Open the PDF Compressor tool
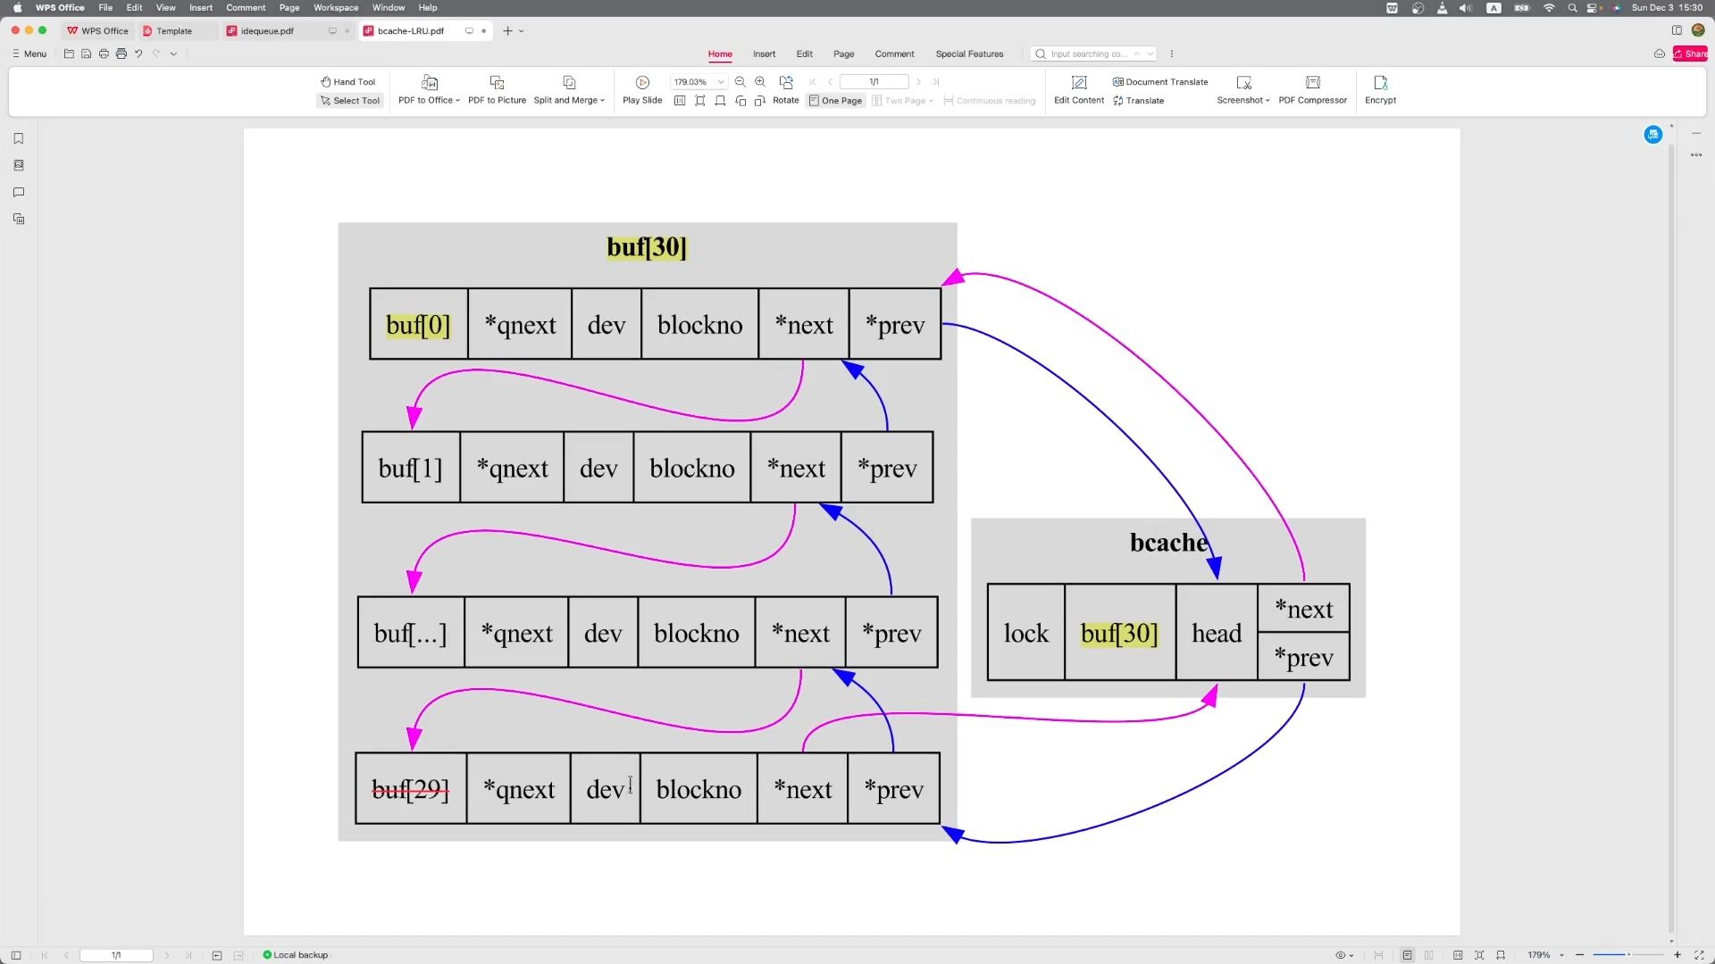Viewport: 1715px width, 964px height. click(1312, 91)
